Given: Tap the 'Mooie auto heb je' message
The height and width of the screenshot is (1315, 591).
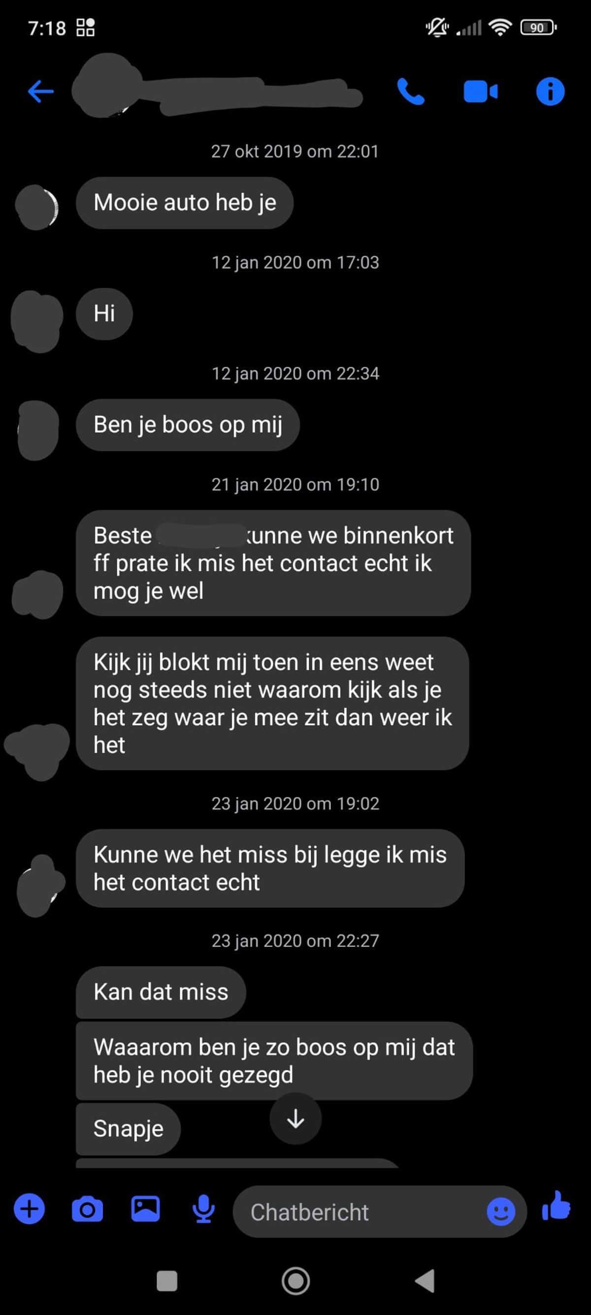Looking at the screenshot, I should pyautogui.click(x=185, y=203).
